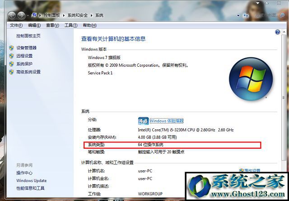This screenshot has width=289, height=201.
Task: Click the Windows 7 logo image
Action: point(251,79)
